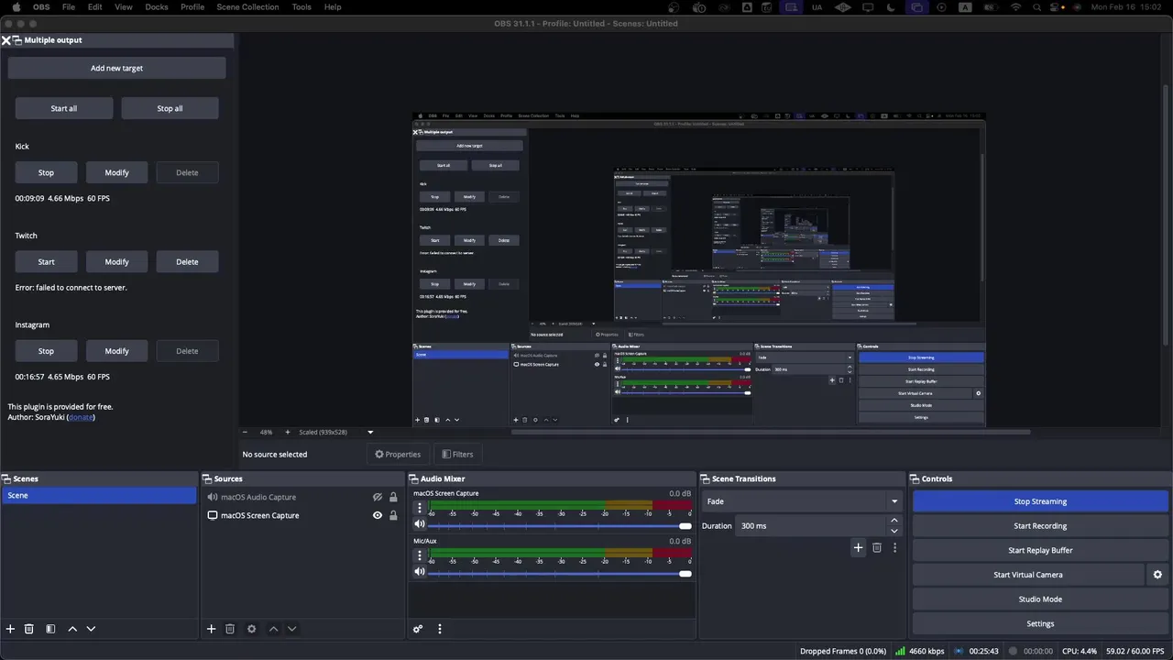This screenshot has width=1173, height=660.
Task: Modify the Instagram target
Action: coord(116,351)
